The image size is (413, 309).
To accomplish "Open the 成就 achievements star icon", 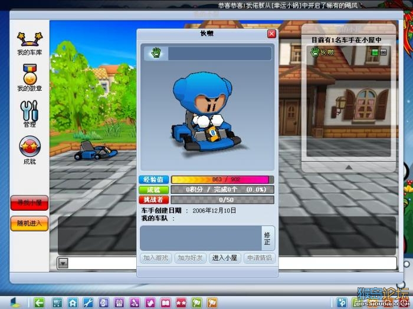I will point(29,150).
